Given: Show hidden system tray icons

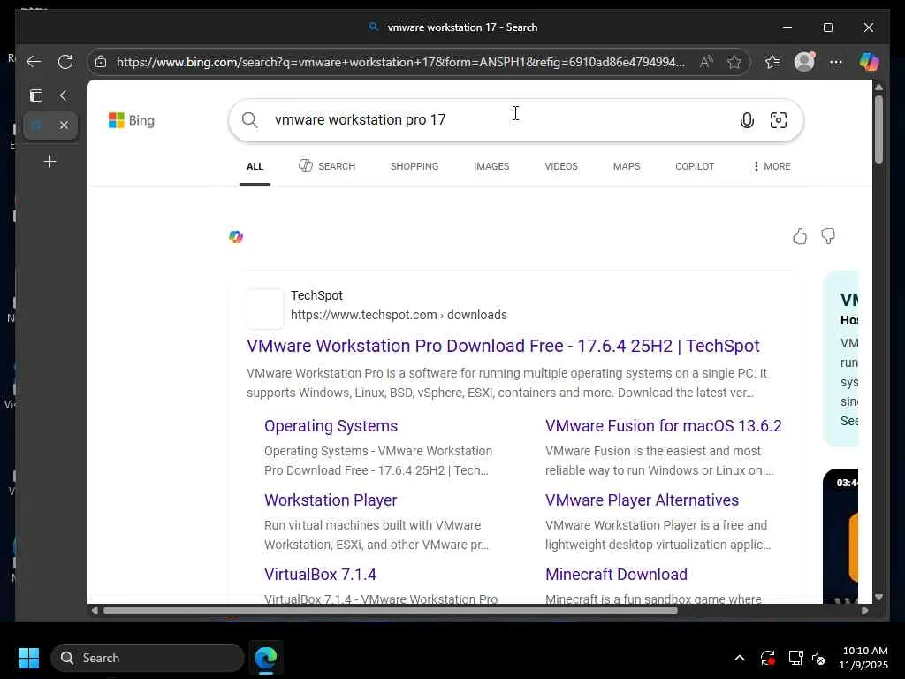Looking at the screenshot, I should 740,658.
